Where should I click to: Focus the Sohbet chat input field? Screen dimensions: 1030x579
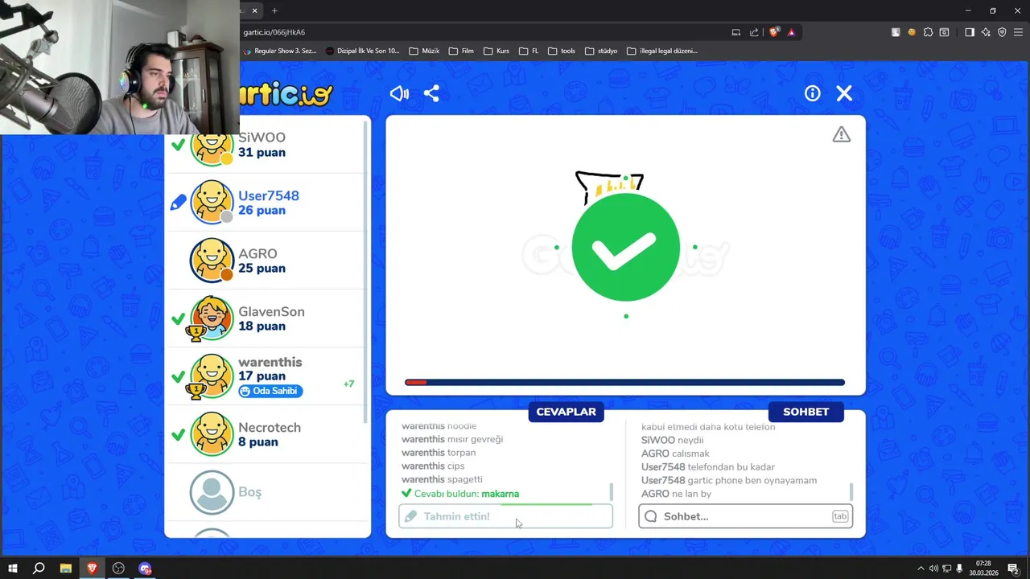click(x=745, y=516)
